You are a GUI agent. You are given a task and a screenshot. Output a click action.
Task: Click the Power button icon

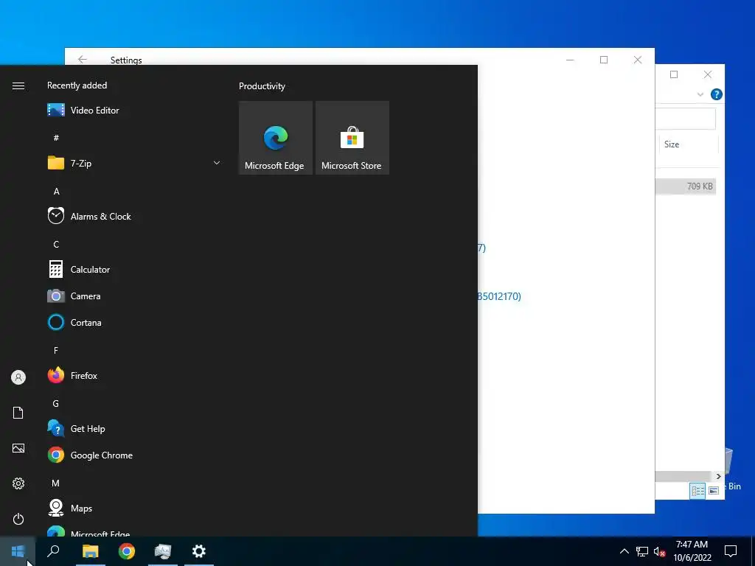[x=18, y=519]
